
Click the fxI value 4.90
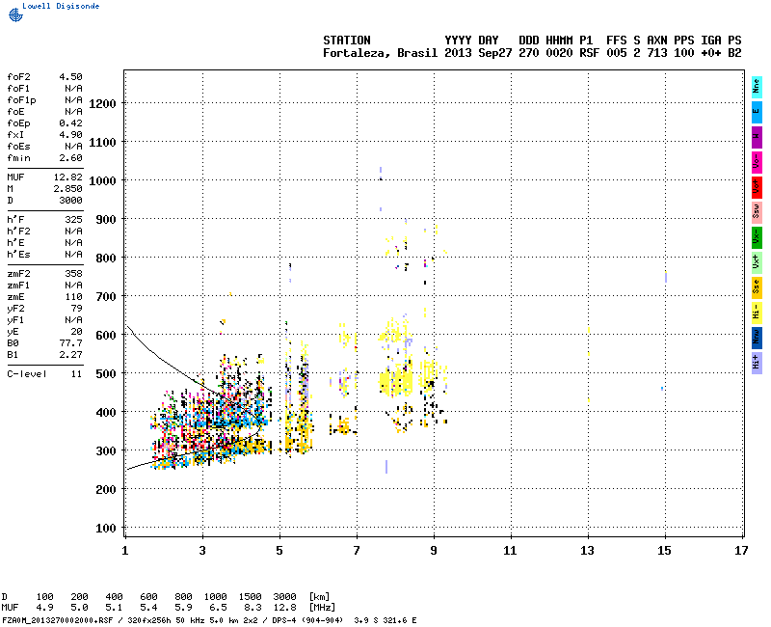tap(70, 135)
